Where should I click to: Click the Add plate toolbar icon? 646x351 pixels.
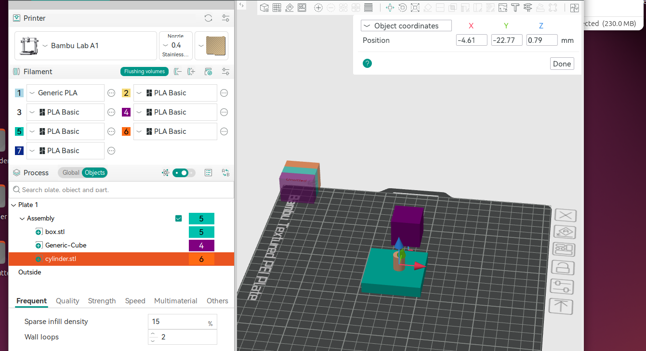(x=277, y=8)
